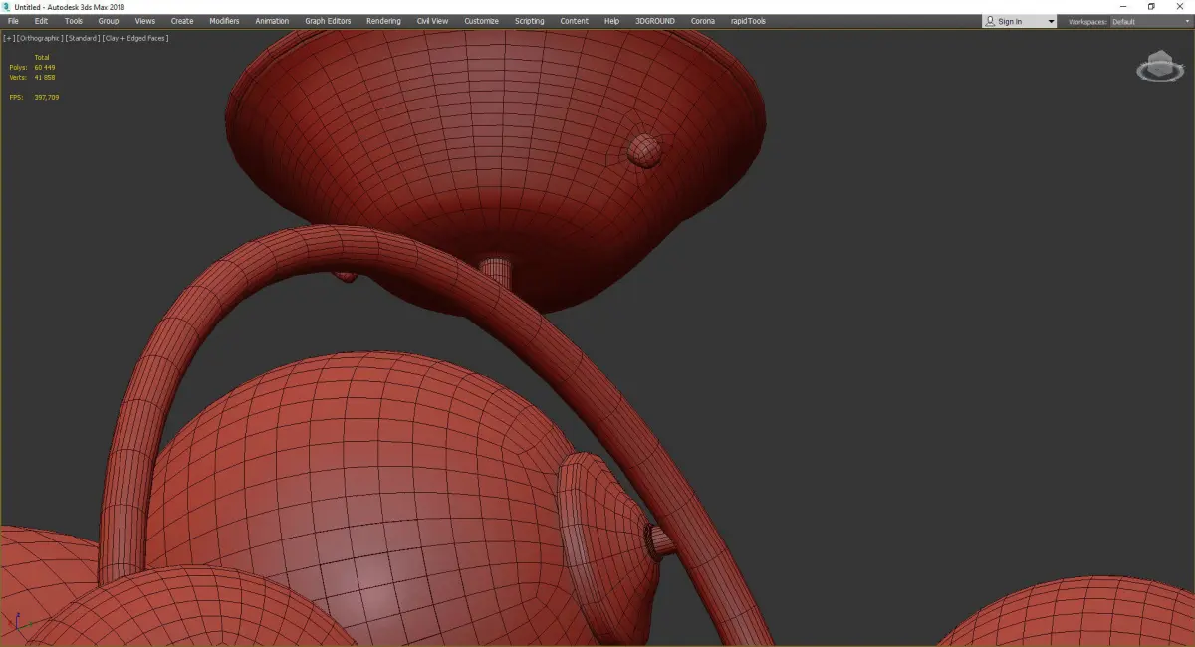Open the Workspaces Default dropdown
Screen dimensions: 1195x647
(x=1149, y=21)
